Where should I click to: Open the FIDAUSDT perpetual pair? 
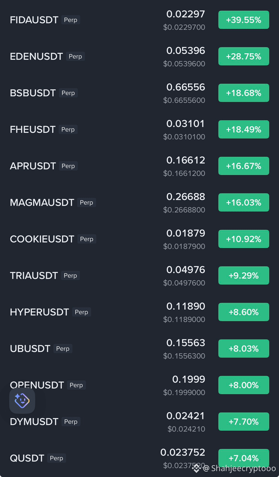(x=139, y=20)
